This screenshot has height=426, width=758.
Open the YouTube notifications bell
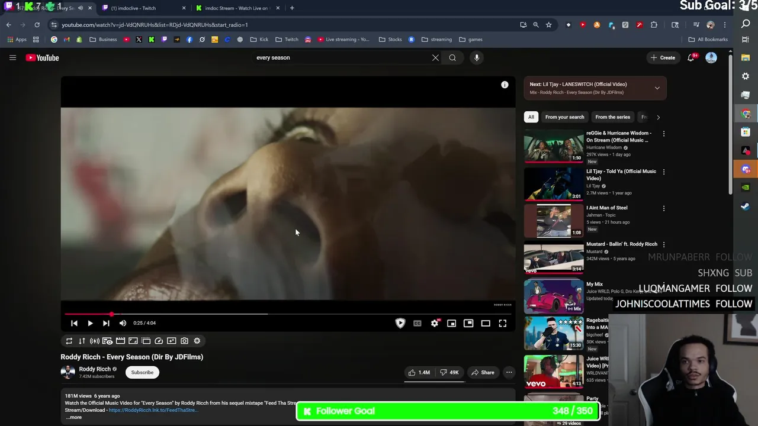pyautogui.click(x=690, y=57)
